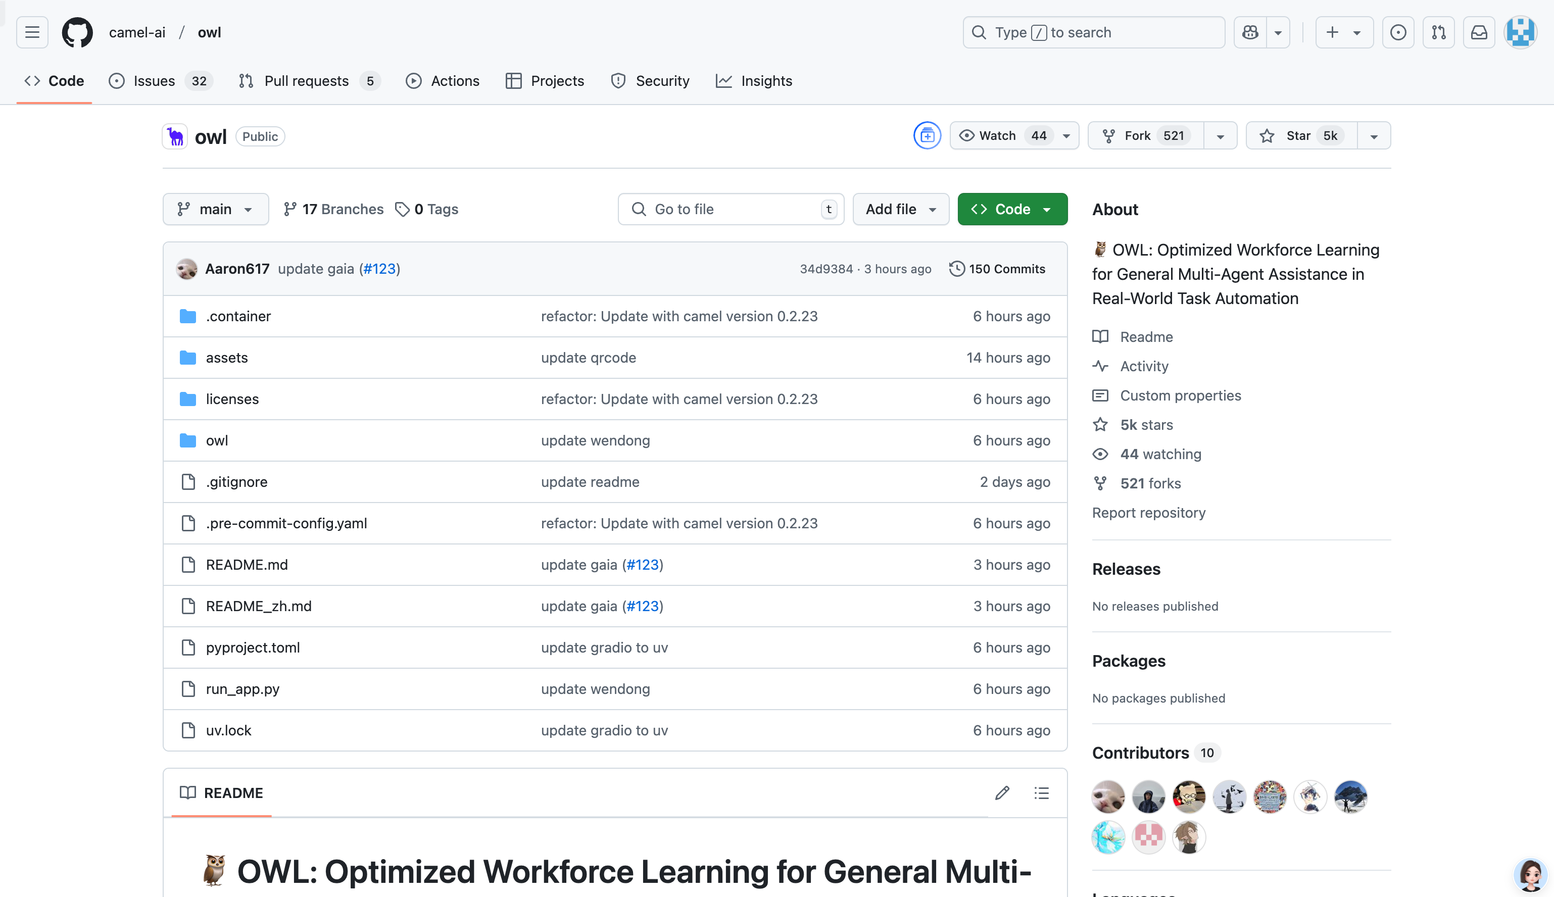Click the Go to file field
Viewport: 1554px width, 897px height.
tap(731, 209)
